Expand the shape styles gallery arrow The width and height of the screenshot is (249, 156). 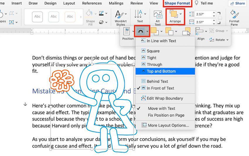point(81,17)
